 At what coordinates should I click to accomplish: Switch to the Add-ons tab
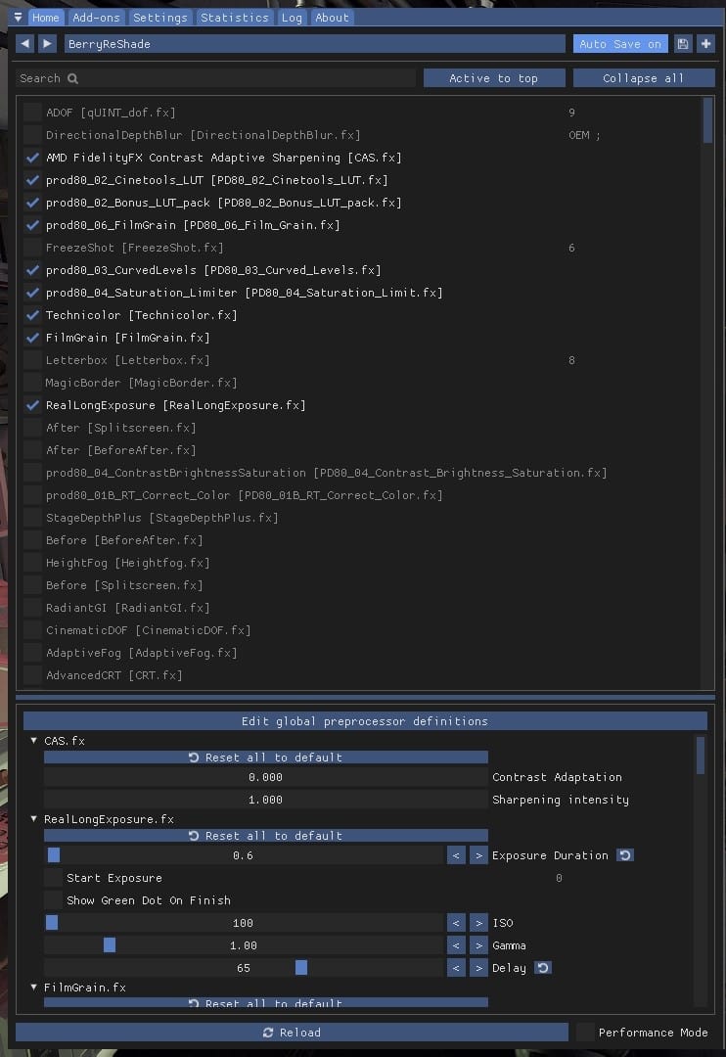(x=96, y=18)
